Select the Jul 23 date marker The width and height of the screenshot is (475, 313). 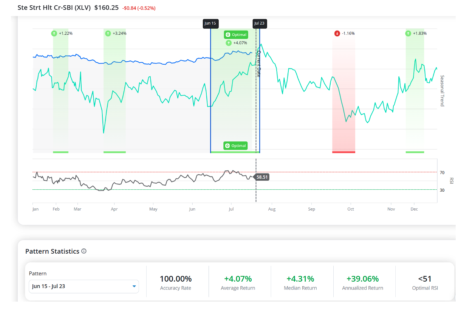[259, 23]
